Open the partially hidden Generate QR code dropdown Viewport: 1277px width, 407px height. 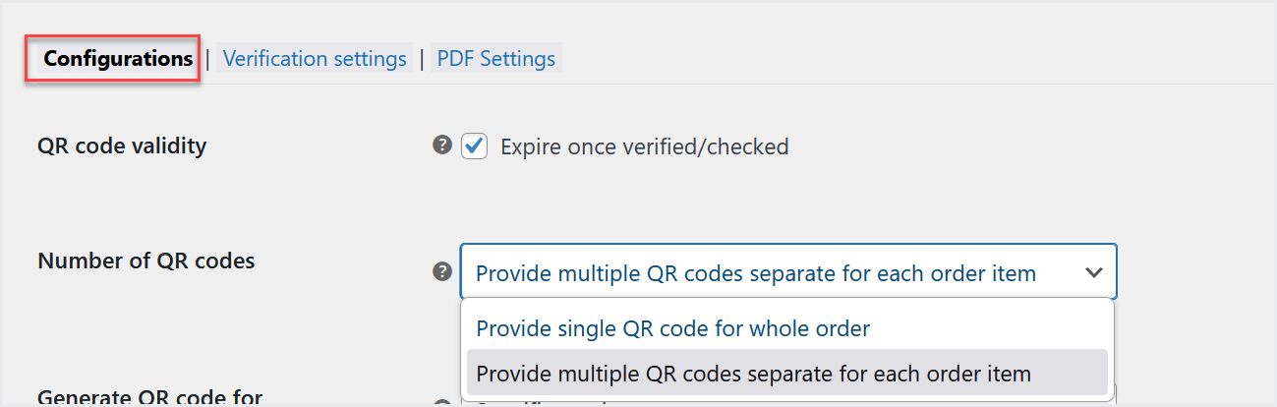(x=788, y=403)
